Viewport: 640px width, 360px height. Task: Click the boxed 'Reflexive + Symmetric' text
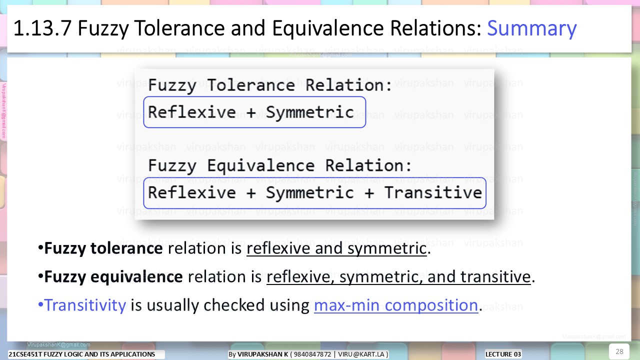click(x=254, y=112)
